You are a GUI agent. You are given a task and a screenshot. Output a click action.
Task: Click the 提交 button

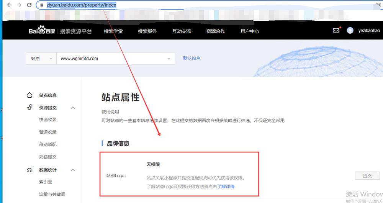(367, 176)
